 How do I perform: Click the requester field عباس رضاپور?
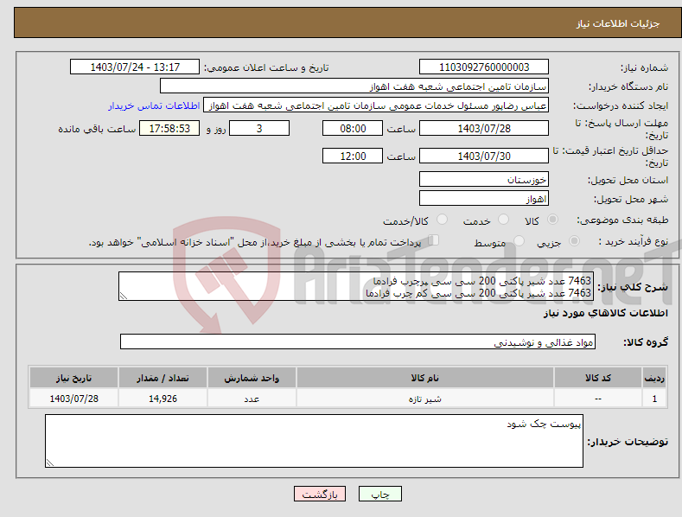(x=376, y=105)
